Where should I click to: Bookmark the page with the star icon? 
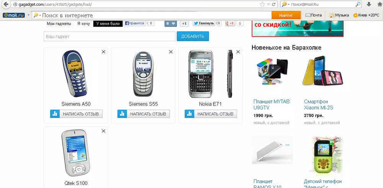pyautogui.click(x=262, y=4)
